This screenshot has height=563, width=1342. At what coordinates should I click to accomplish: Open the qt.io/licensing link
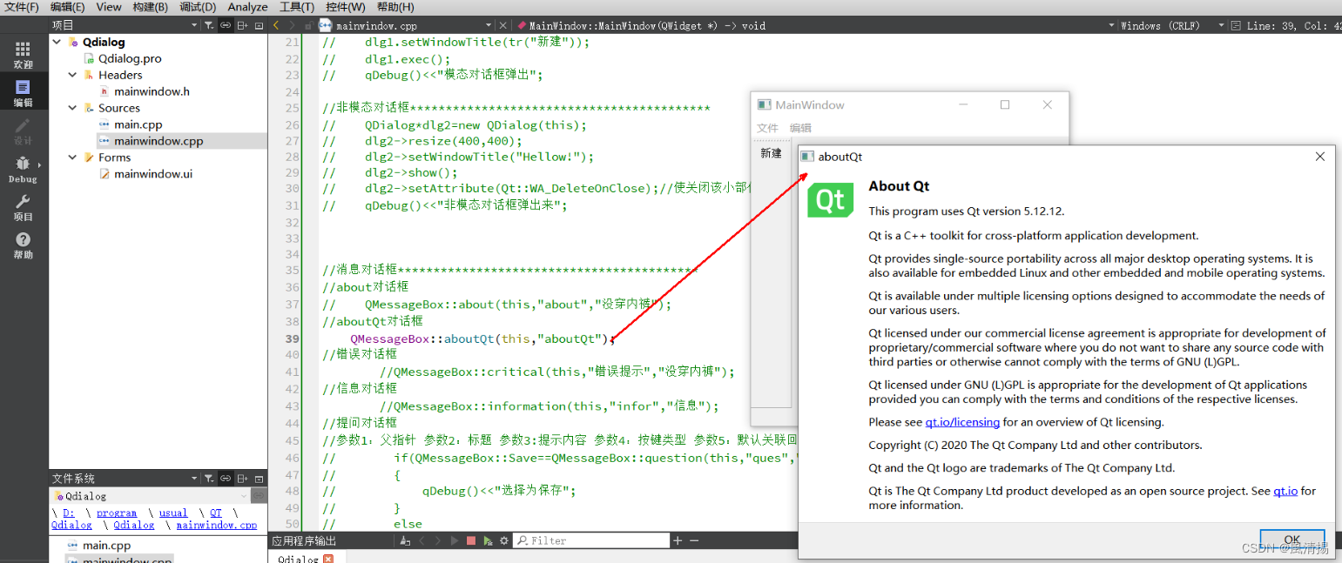(x=962, y=421)
